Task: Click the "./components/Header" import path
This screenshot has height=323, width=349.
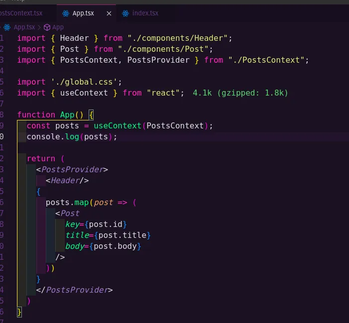Action: [179, 38]
